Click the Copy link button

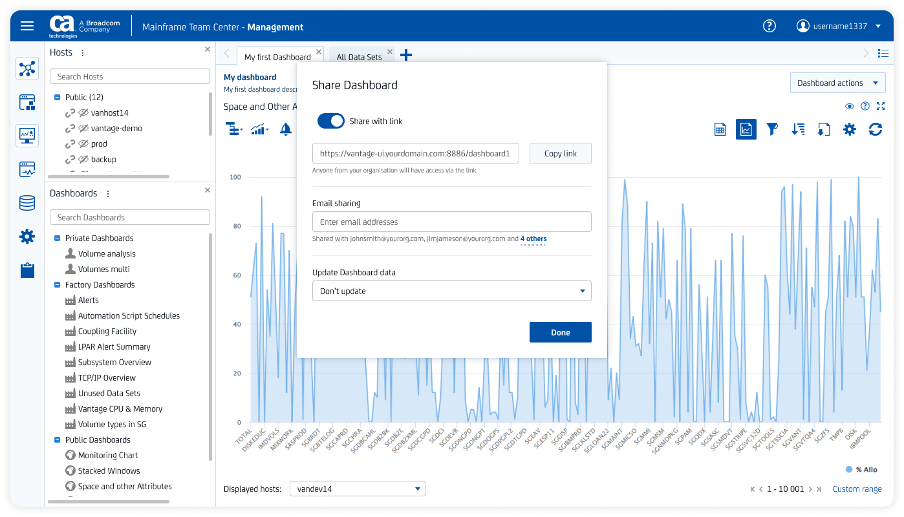click(561, 153)
